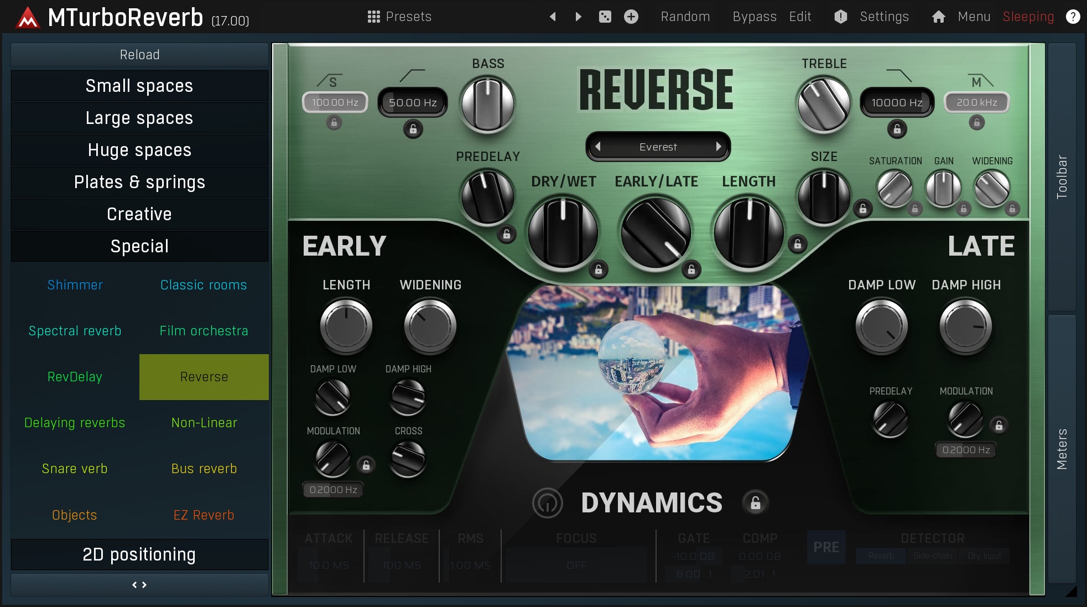Toggle the Dynamics power button
The image size is (1087, 607).
pyautogui.click(x=547, y=502)
